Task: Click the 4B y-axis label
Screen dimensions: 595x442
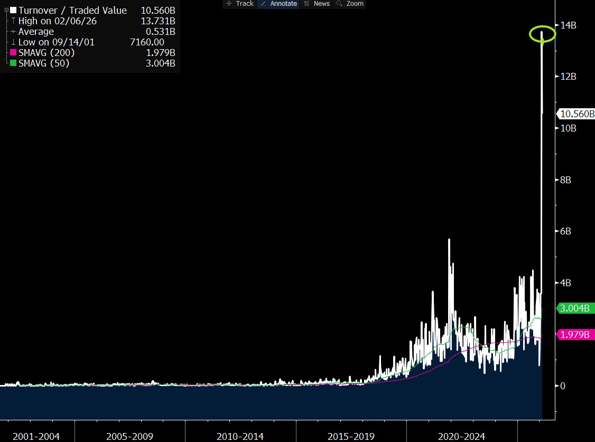Action: (565, 283)
